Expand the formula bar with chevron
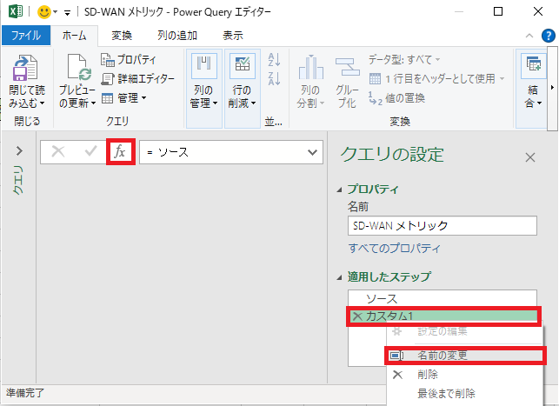 click(x=313, y=152)
